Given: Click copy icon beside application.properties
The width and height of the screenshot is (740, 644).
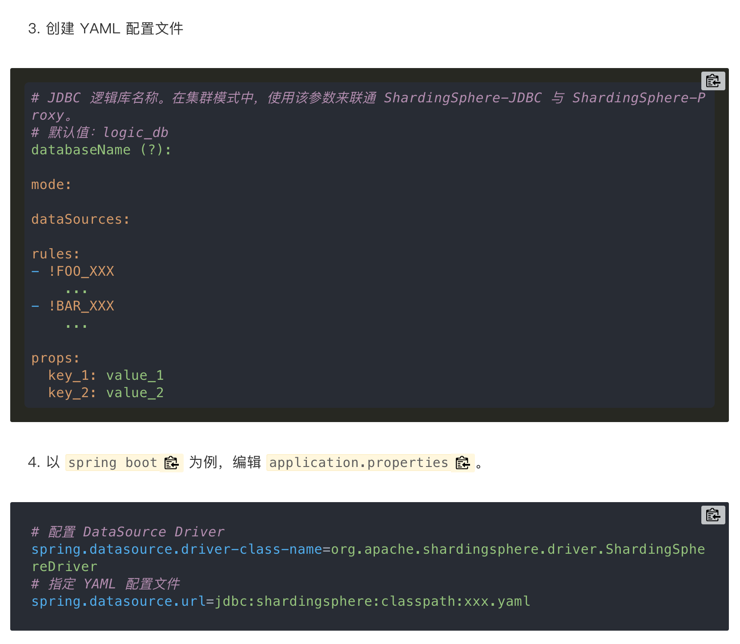Looking at the screenshot, I should (462, 463).
